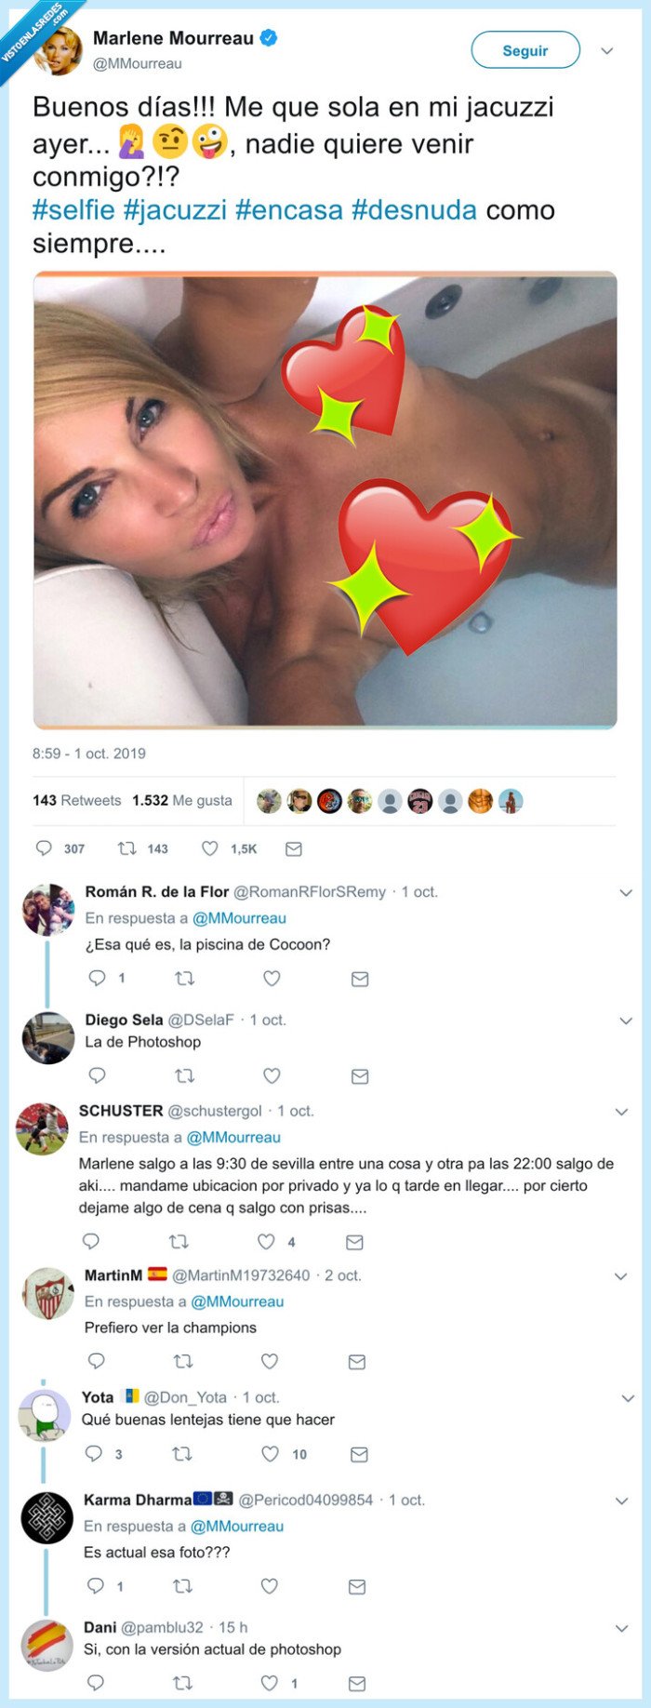Share MartinM's reply via message envelope

[356, 1362]
